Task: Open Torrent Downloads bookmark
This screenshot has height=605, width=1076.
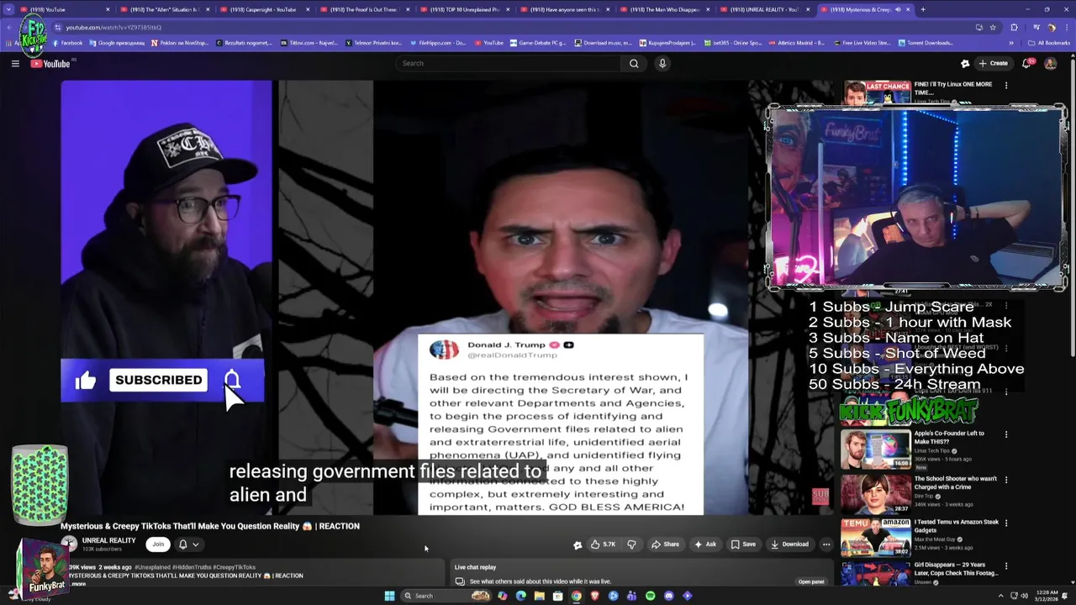Action: pos(926,43)
